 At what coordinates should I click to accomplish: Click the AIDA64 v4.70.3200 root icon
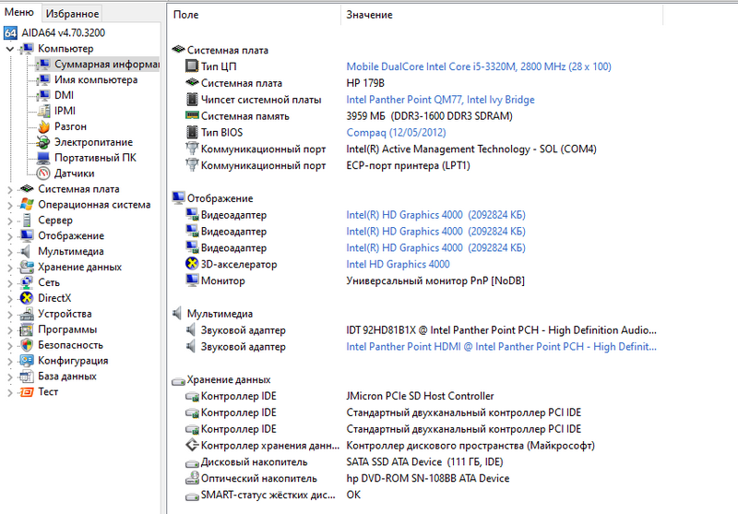pyautogui.click(x=11, y=32)
